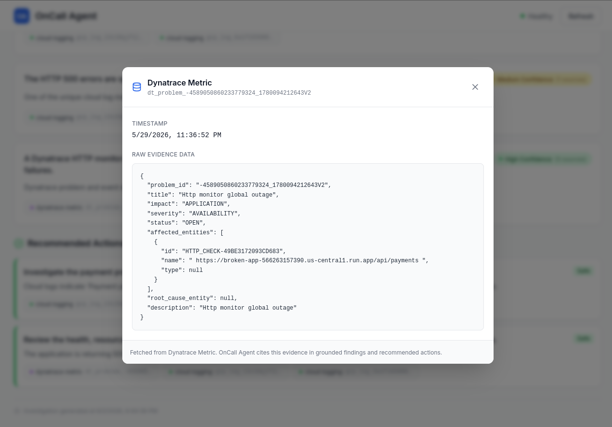Click the "affected_entities" line
The height and width of the screenshot is (427, 612).
(x=185, y=232)
